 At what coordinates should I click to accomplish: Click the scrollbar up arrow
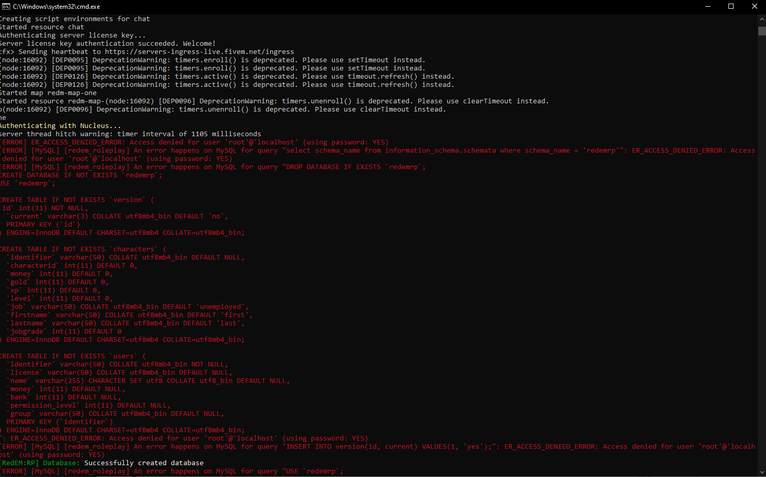point(762,19)
